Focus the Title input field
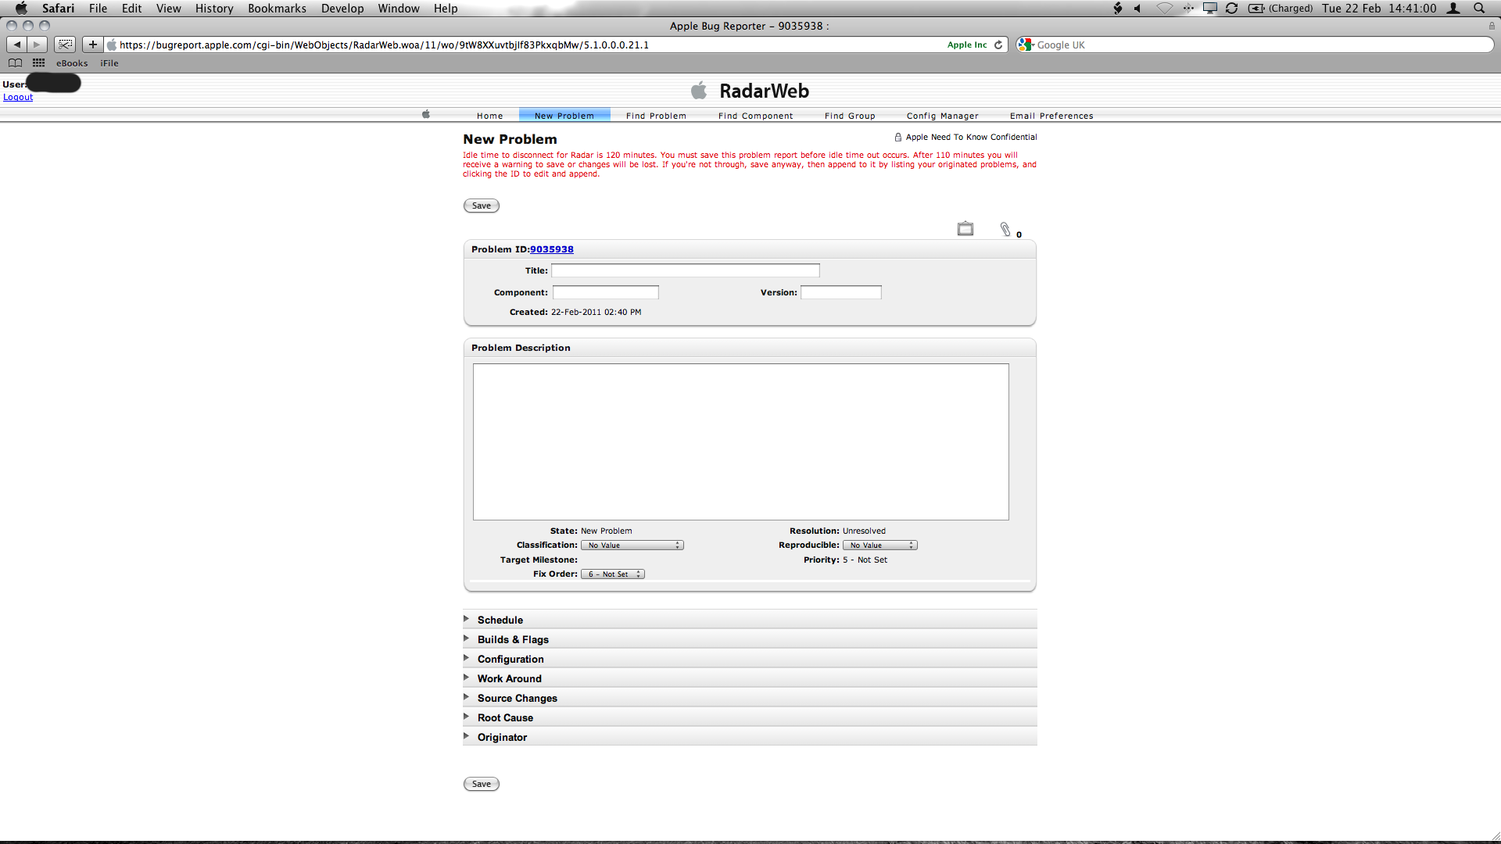 click(x=686, y=270)
